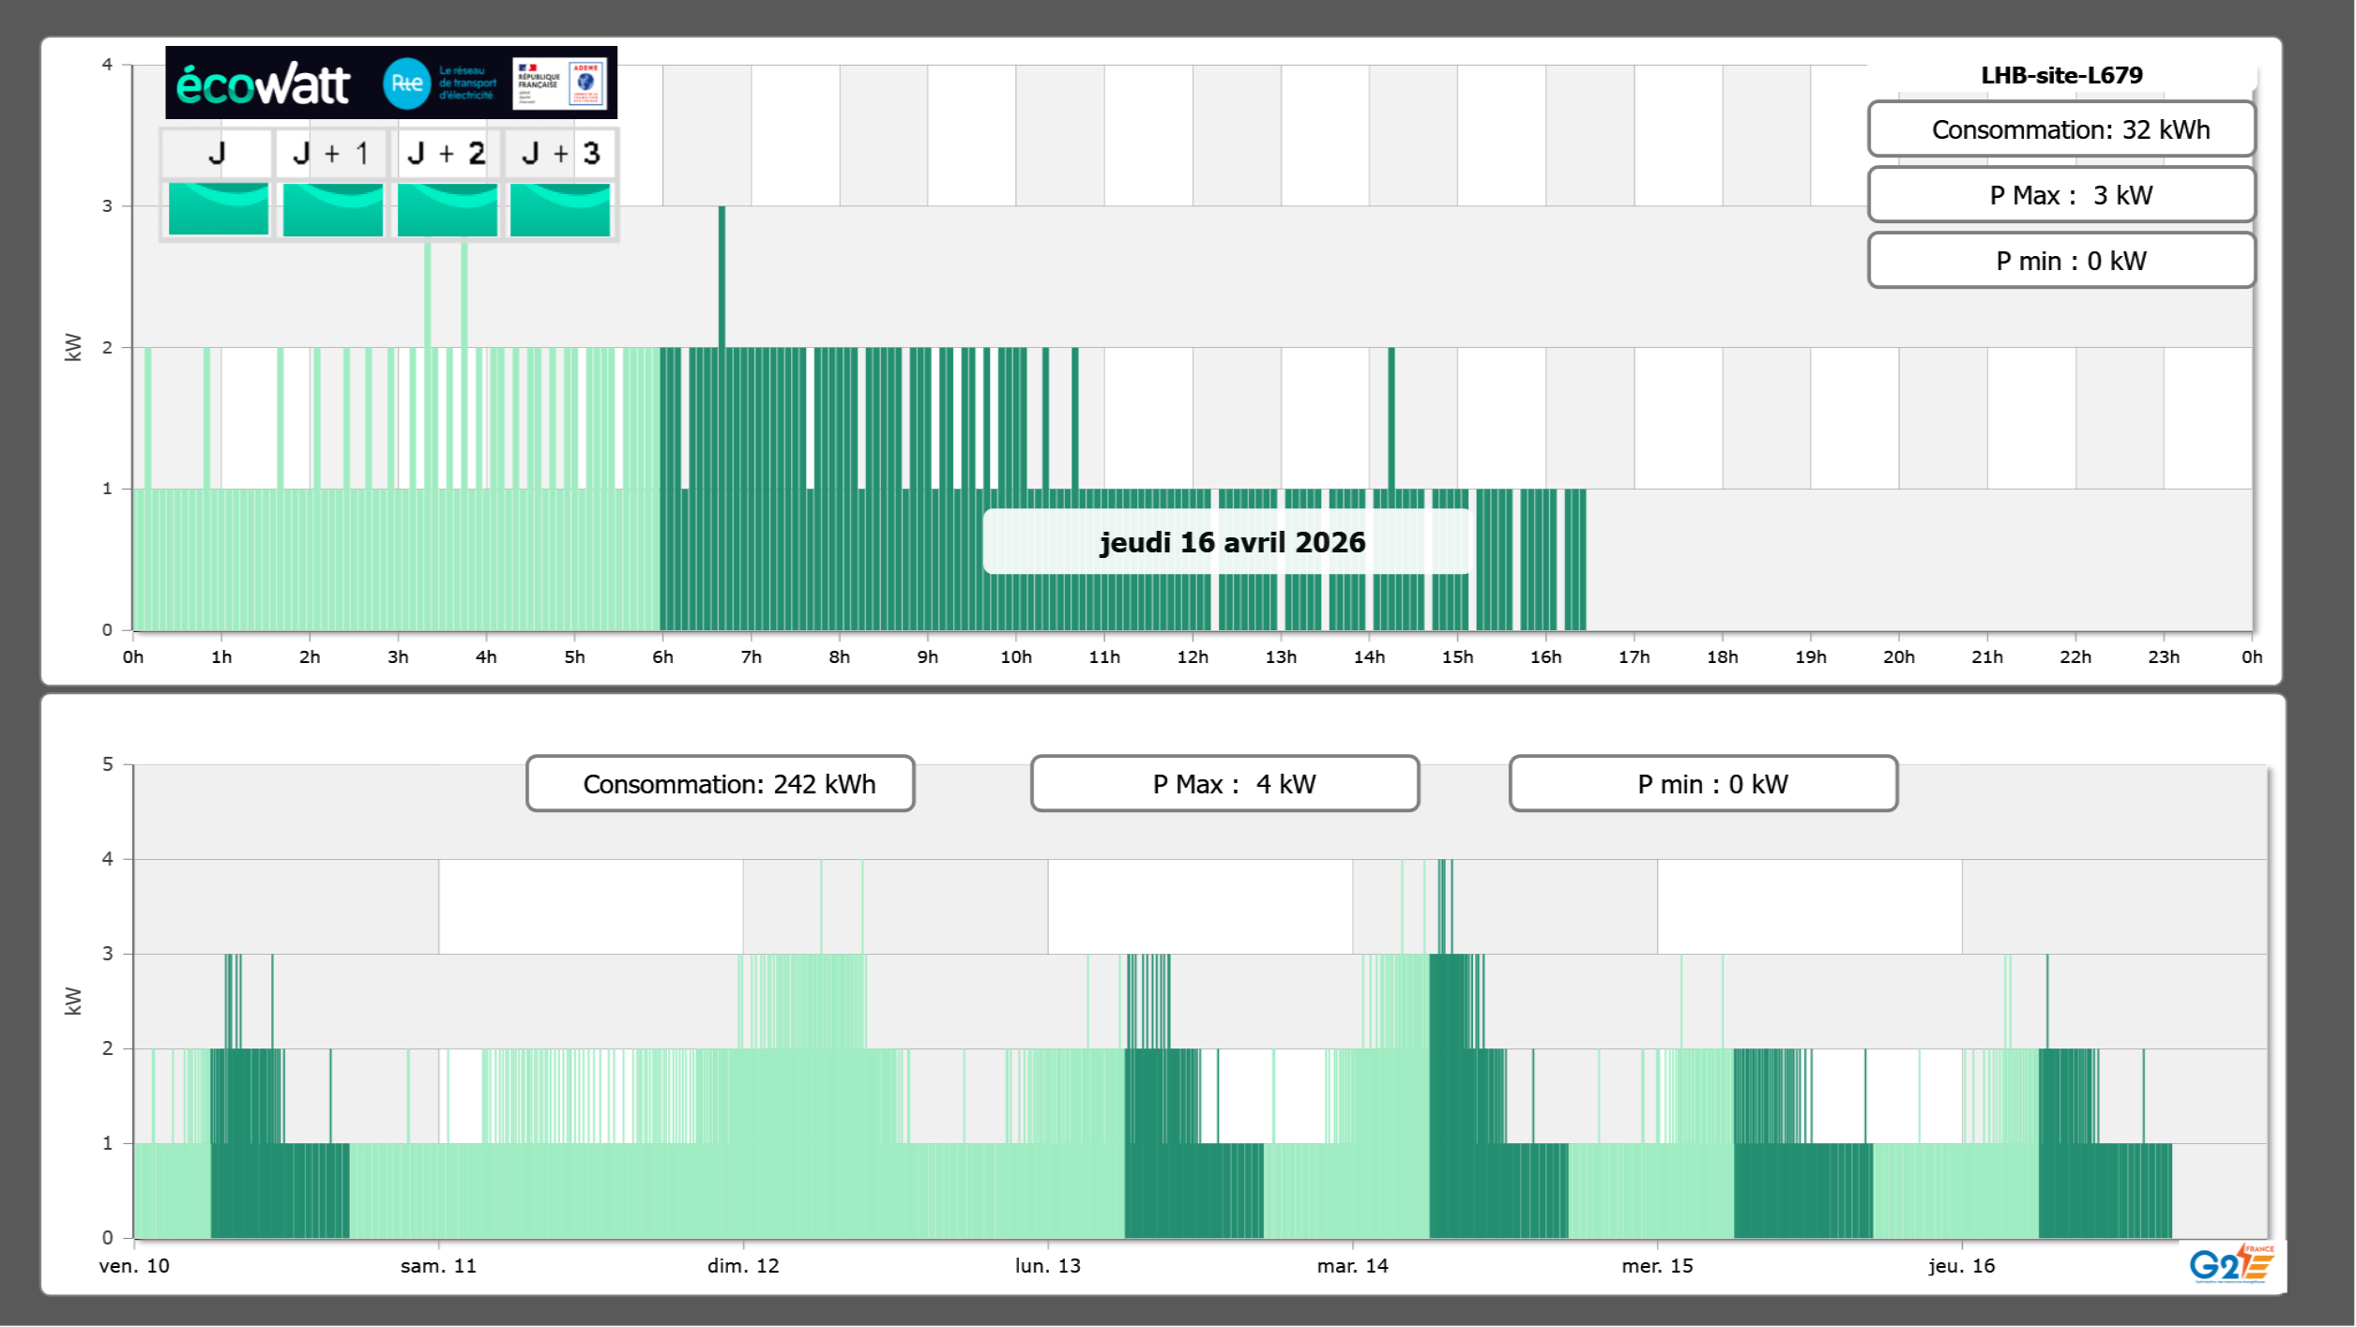This screenshot has height=1327, width=2356.
Task: Click the G2E France logo
Action: 2230,1264
